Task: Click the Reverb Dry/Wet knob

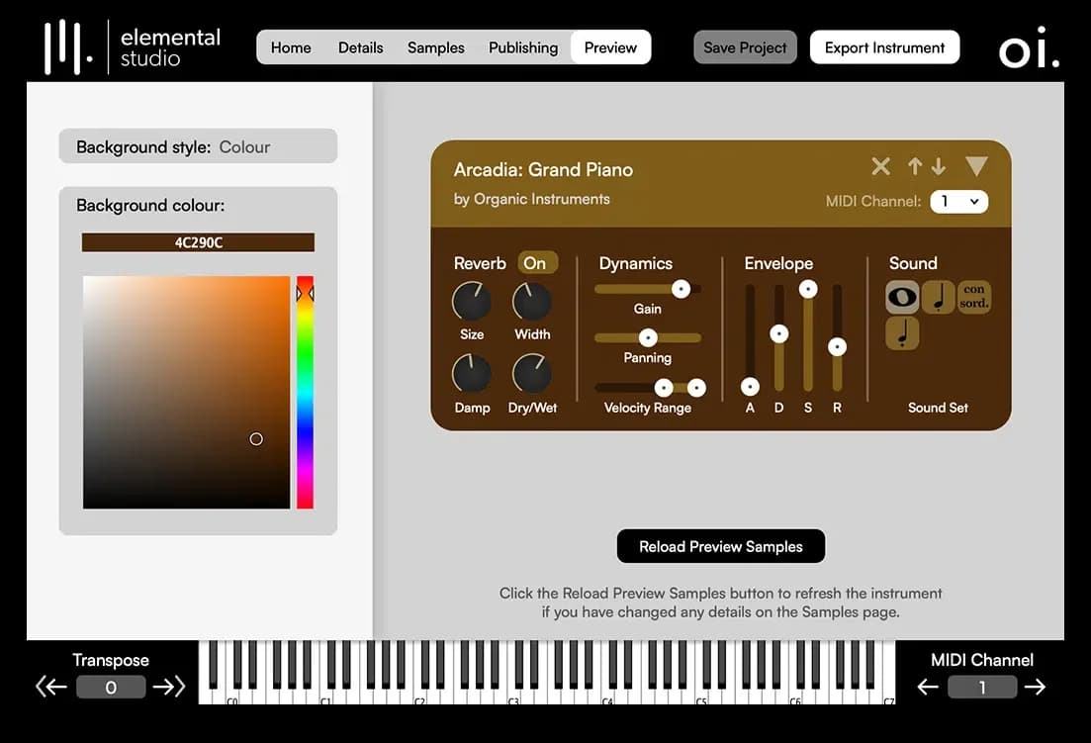Action: [531, 374]
